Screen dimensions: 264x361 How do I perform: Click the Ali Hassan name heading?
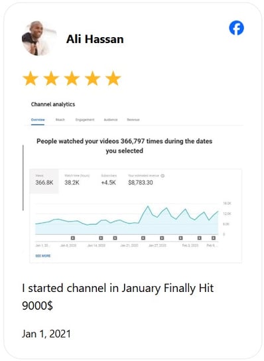point(95,39)
